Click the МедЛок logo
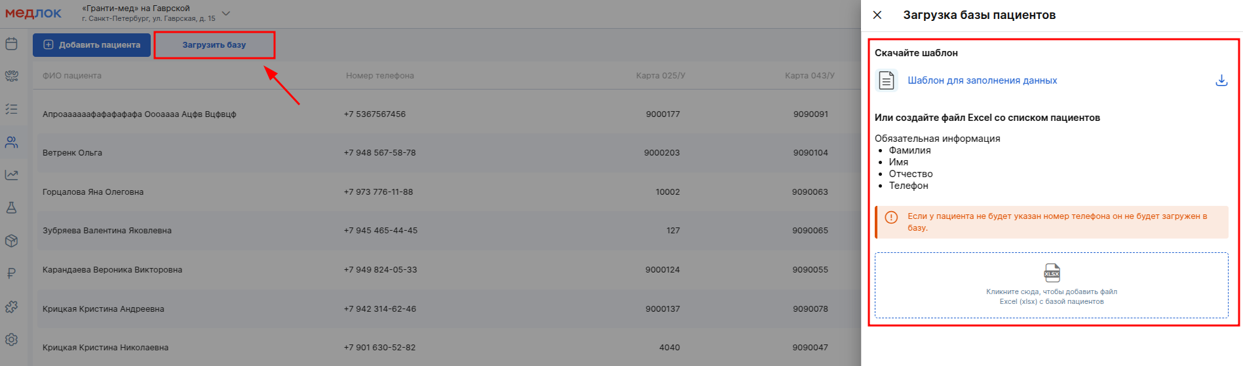 pos(33,13)
